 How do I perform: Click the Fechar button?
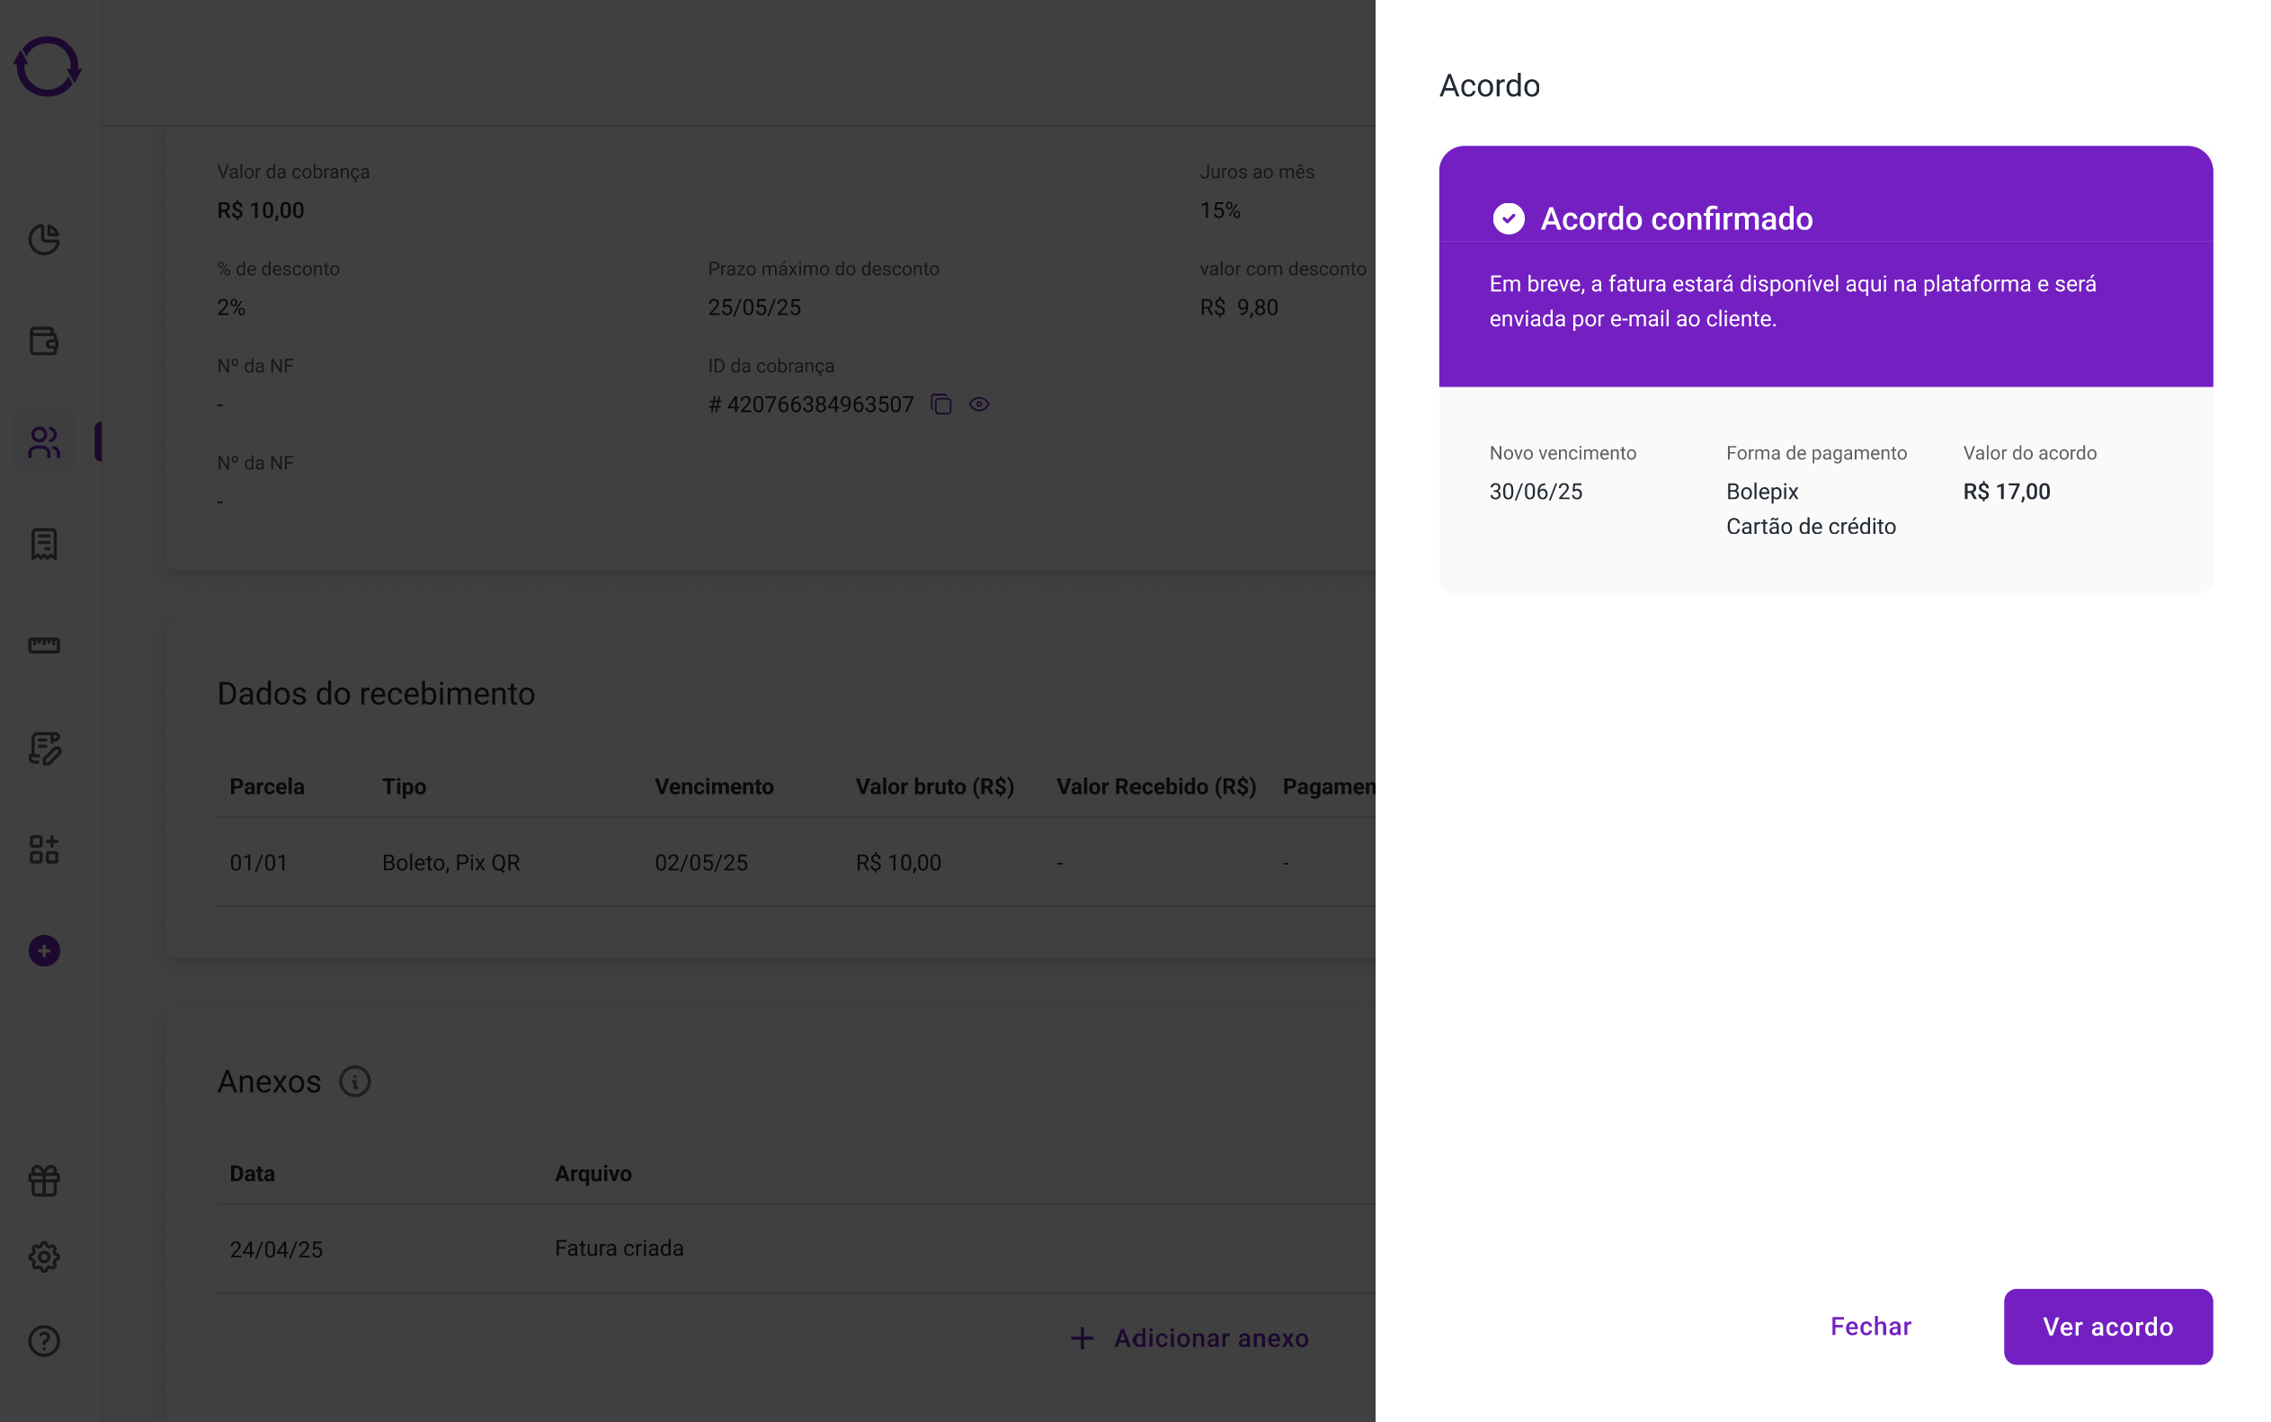tap(1870, 1326)
